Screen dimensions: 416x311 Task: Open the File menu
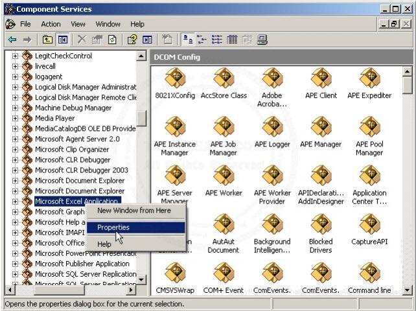pos(25,24)
